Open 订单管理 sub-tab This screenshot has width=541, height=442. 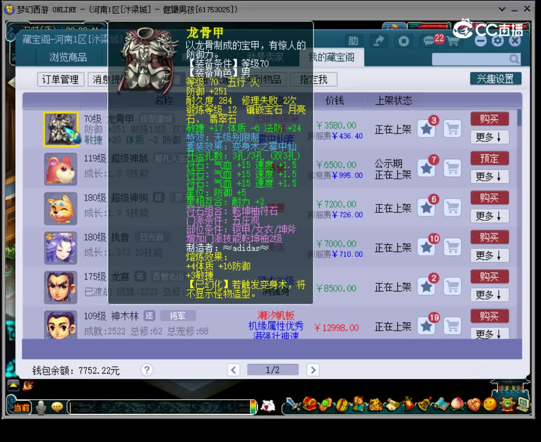[60, 79]
